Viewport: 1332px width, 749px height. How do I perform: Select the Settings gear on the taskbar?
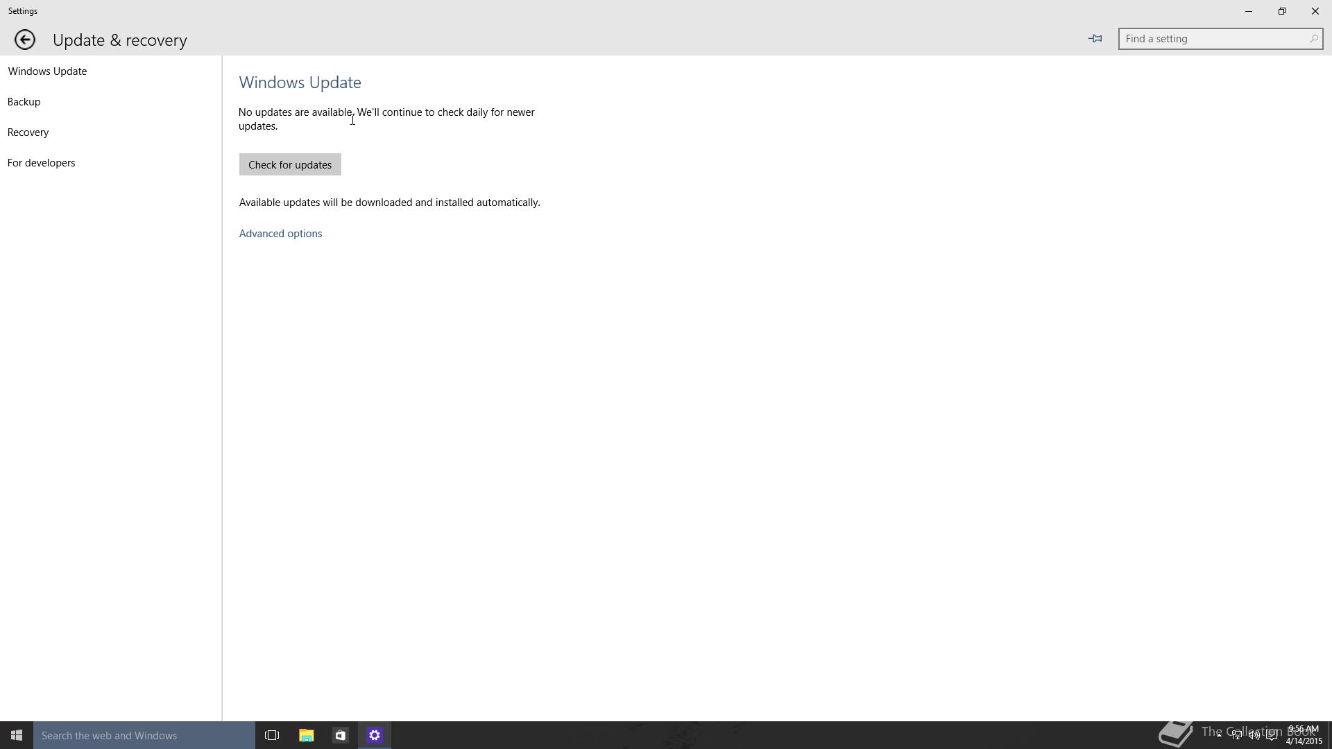(x=375, y=735)
